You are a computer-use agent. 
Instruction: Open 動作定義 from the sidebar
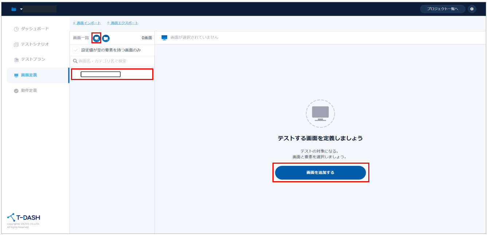pyautogui.click(x=29, y=91)
